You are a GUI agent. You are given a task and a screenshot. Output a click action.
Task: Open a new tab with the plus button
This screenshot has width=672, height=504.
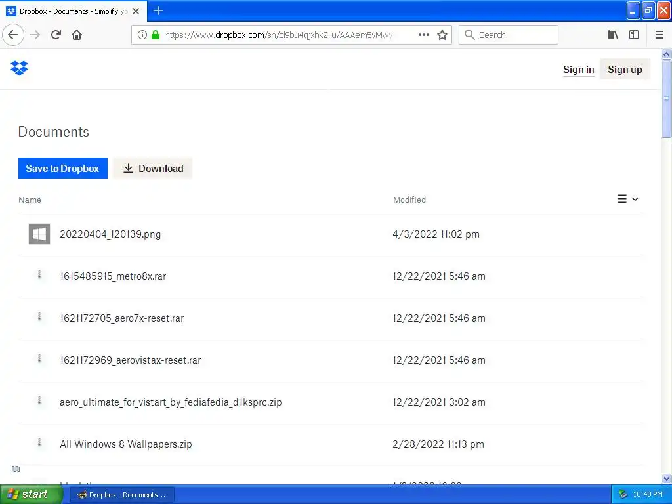coord(158,10)
